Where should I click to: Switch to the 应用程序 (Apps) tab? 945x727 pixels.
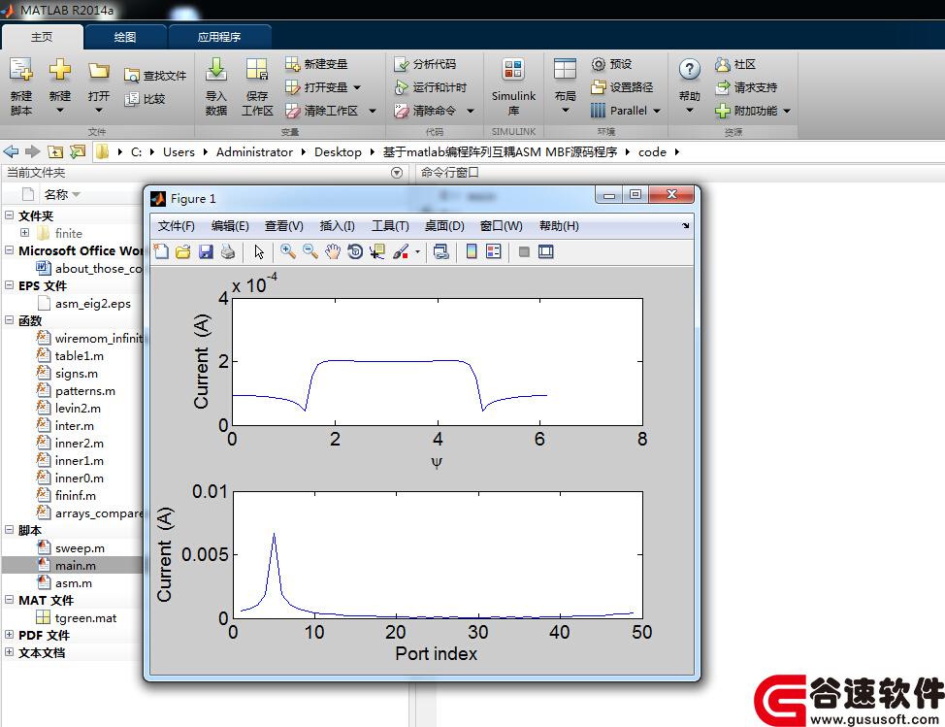tap(218, 37)
